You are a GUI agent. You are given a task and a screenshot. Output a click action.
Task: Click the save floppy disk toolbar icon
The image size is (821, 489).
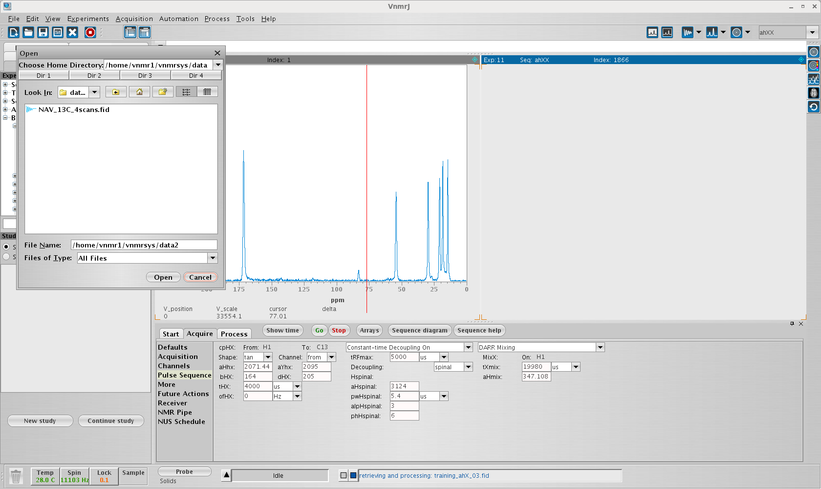point(43,32)
